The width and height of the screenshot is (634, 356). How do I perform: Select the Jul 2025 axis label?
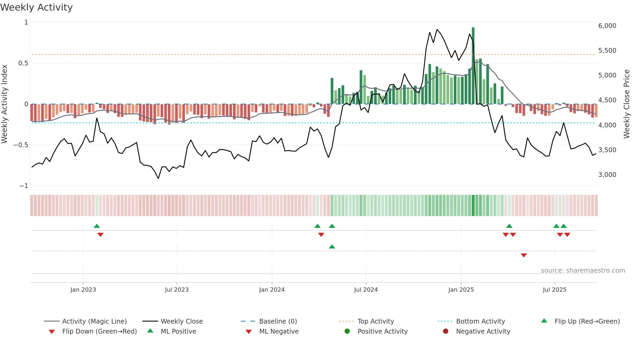(555, 290)
